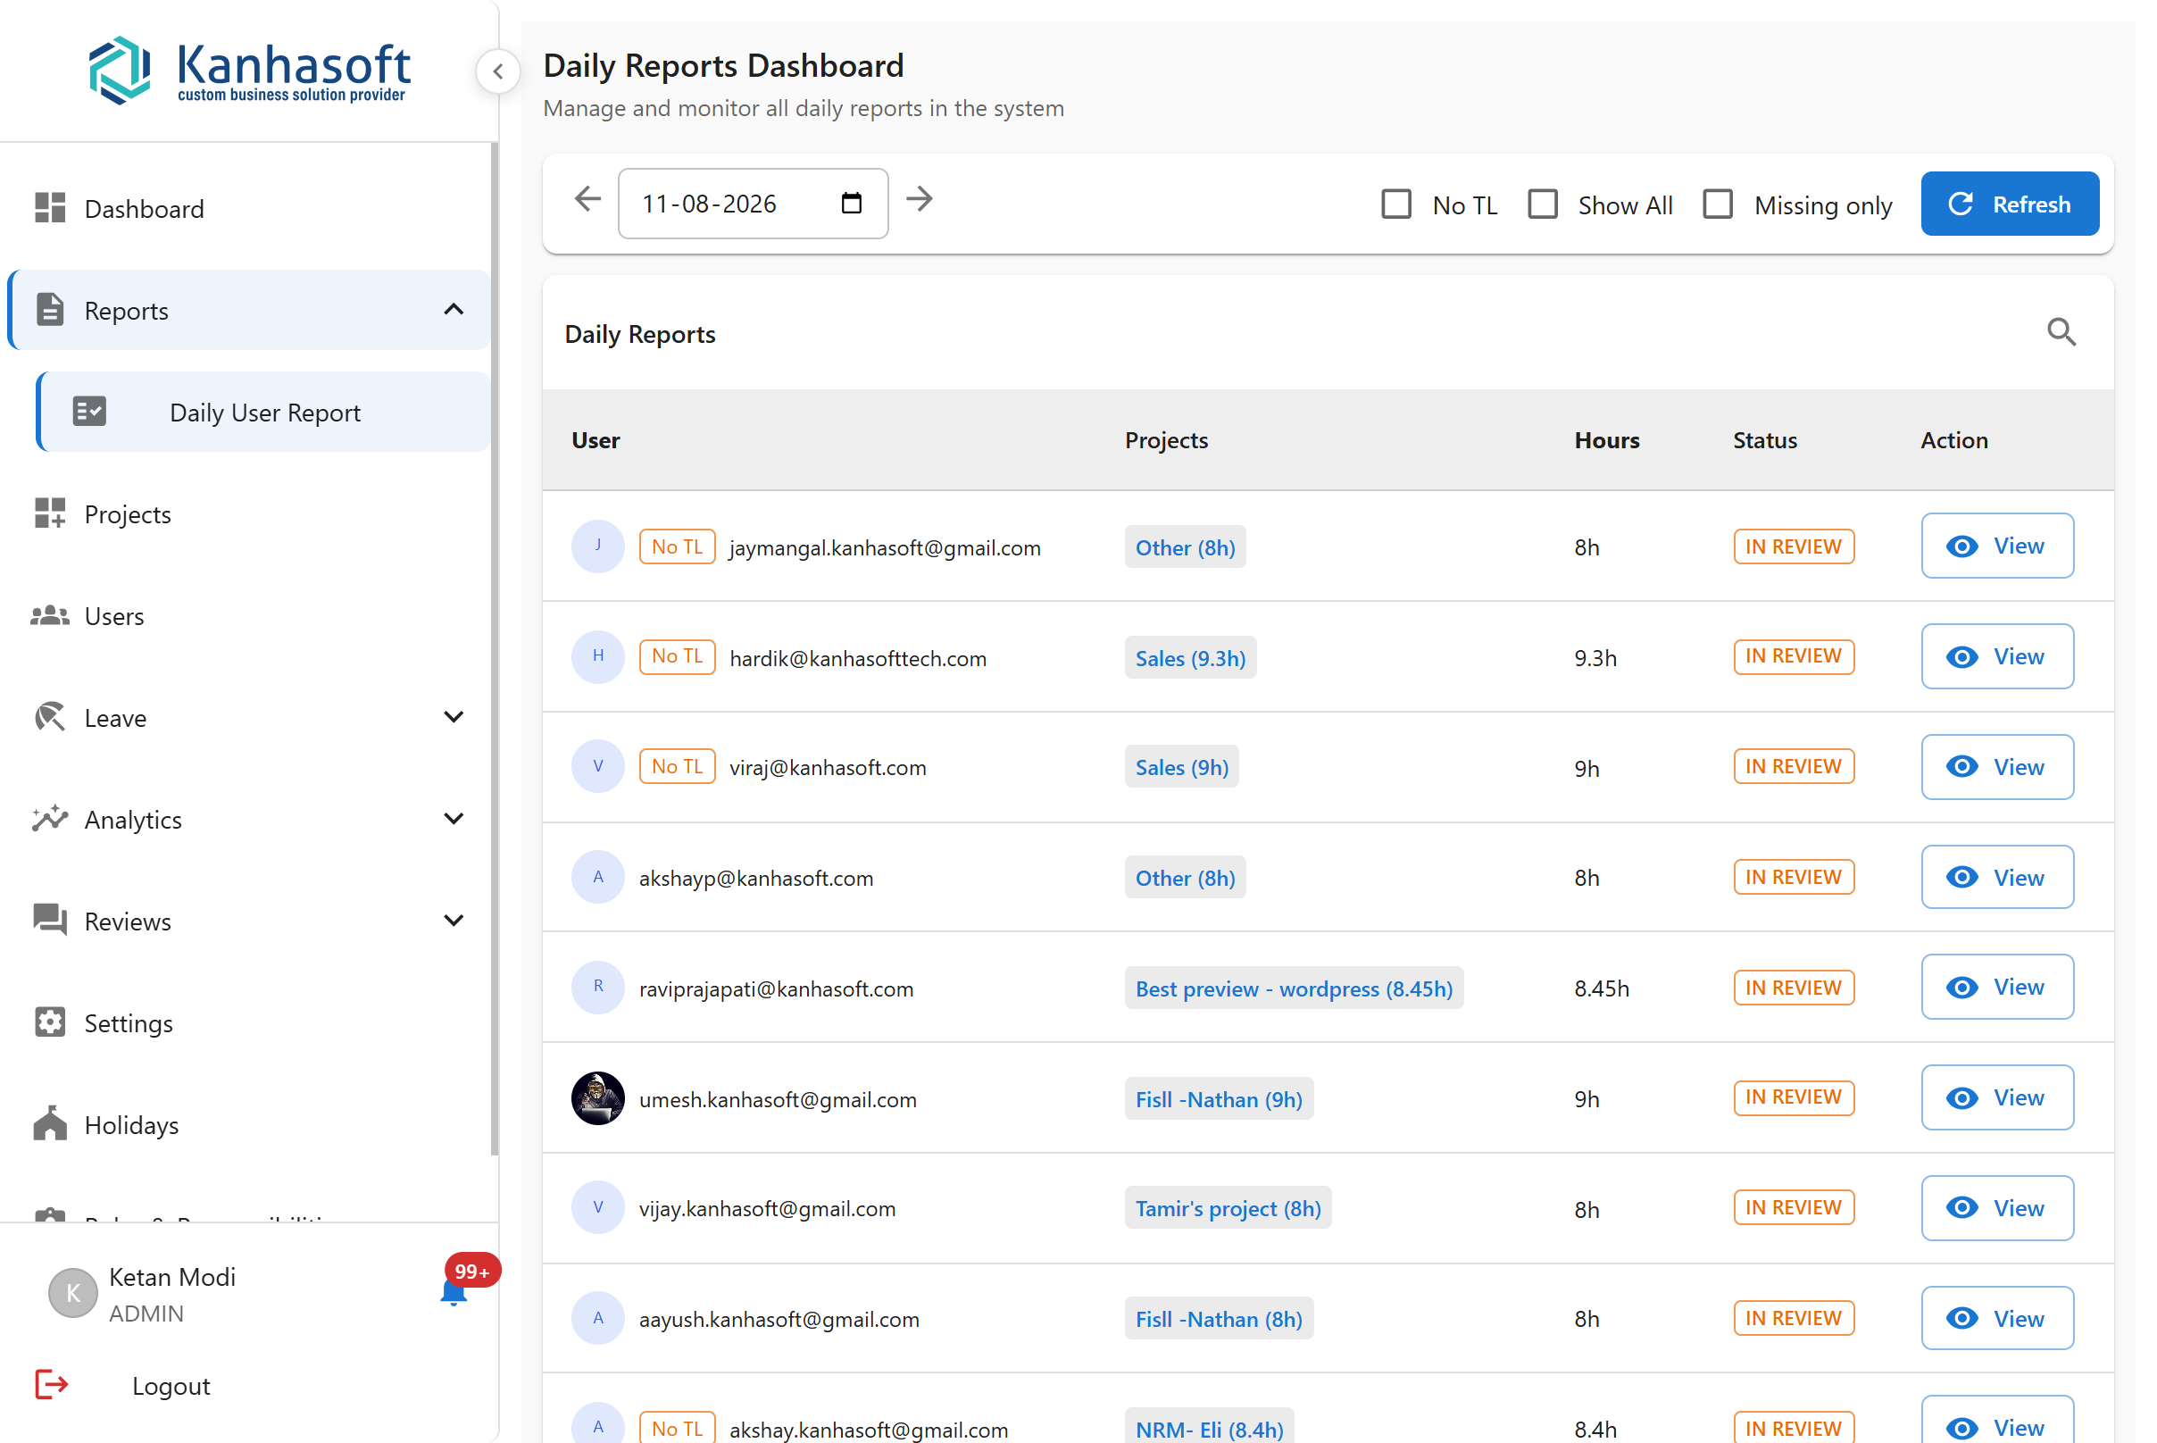Open the calendar picker icon
The image size is (2157, 1443).
[x=852, y=203]
